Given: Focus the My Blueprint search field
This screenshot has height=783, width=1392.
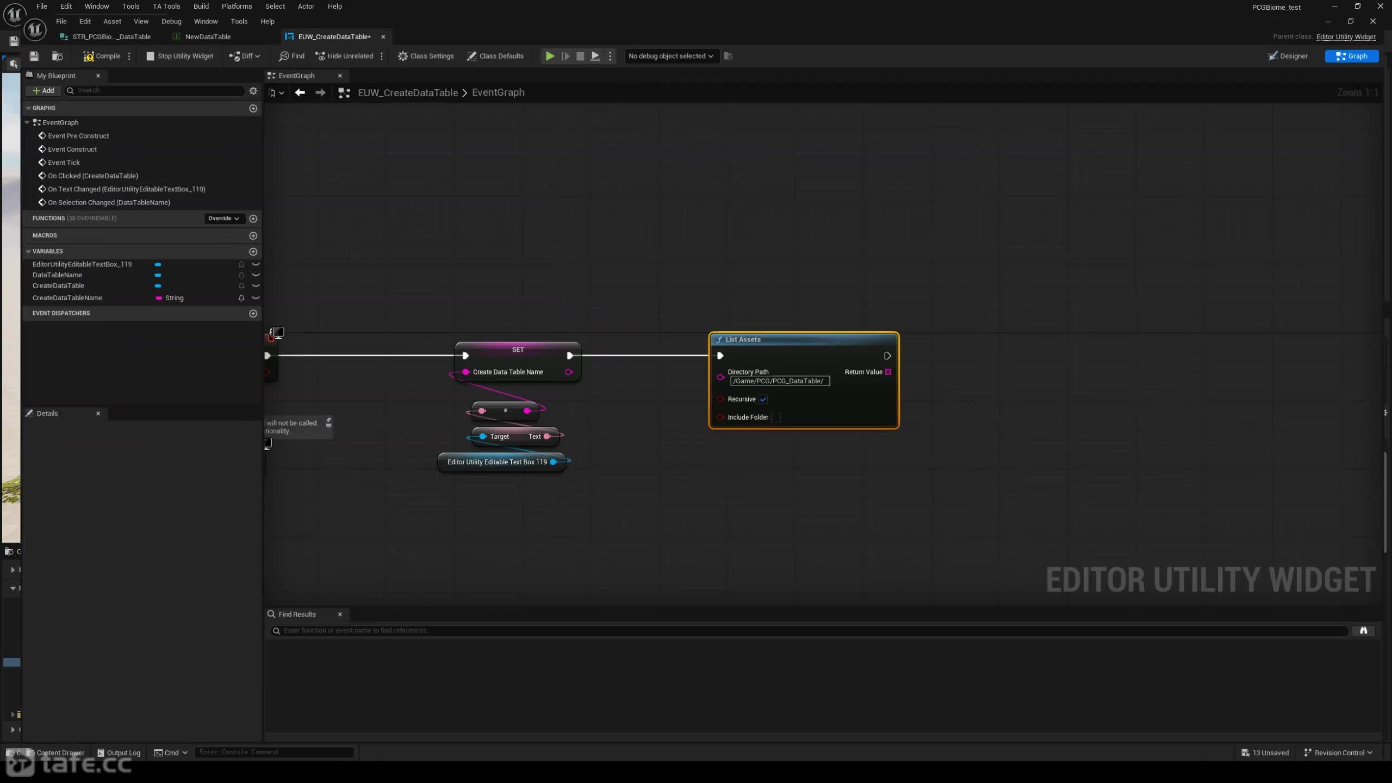Looking at the screenshot, I should click(x=155, y=90).
